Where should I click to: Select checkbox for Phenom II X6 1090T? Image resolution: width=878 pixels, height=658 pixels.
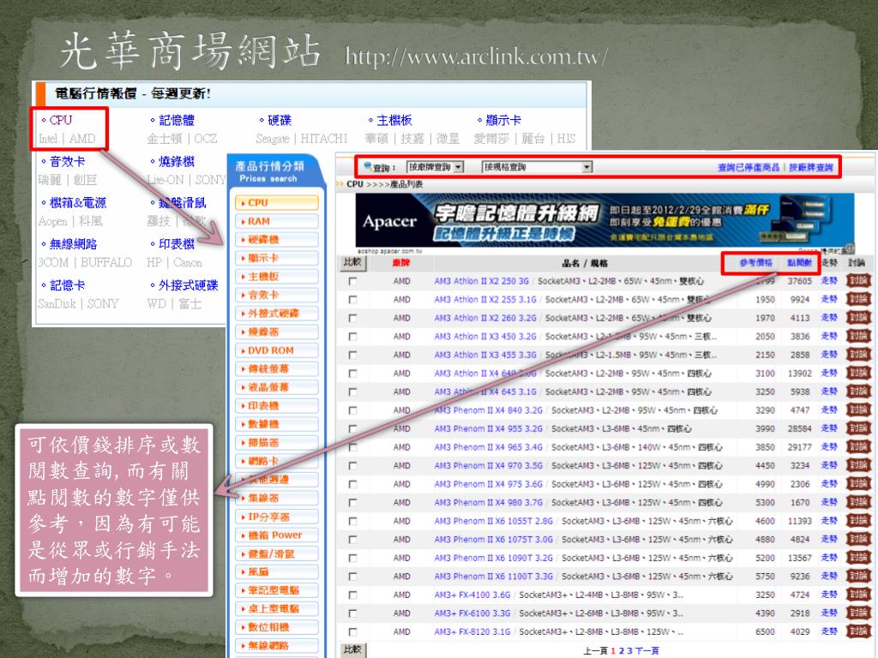tap(352, 559)
